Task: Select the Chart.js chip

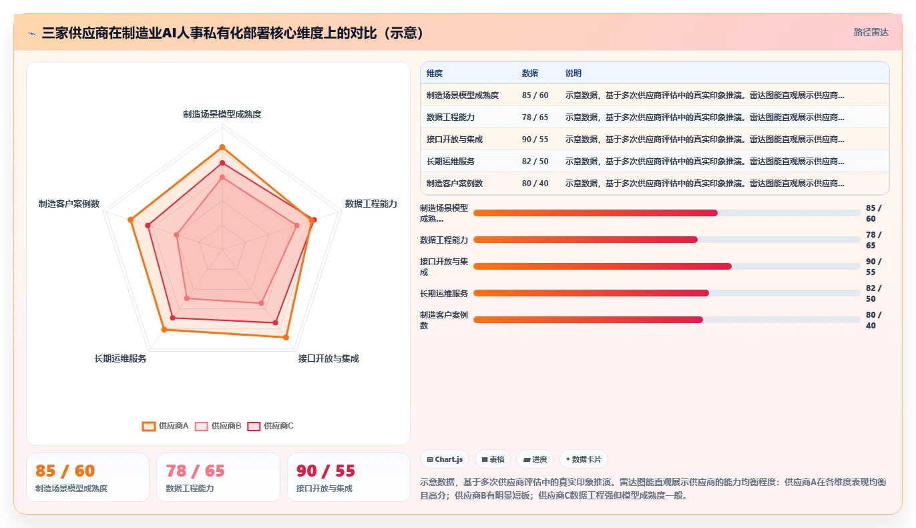Action: (445, 459)
